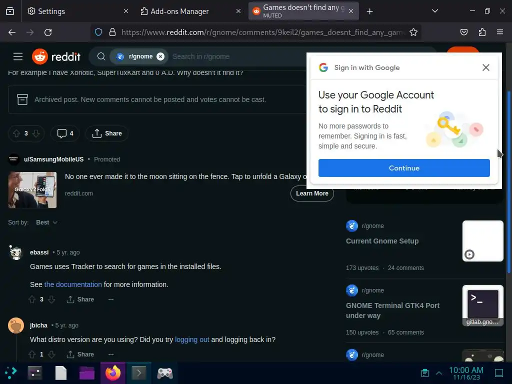Screen dimensions: 512x384
Task: Open Current Gnome Setup video thumbnail
Action: (482, 241)
